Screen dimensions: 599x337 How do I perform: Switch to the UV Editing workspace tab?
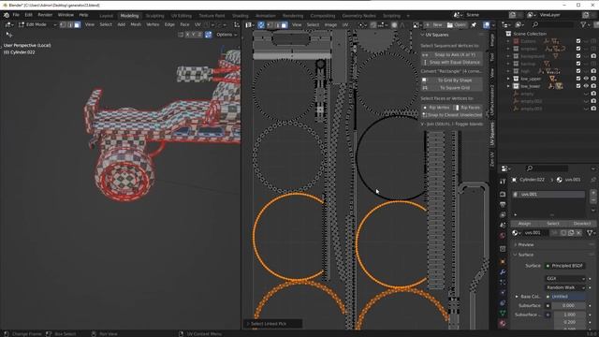coord(181,16)
